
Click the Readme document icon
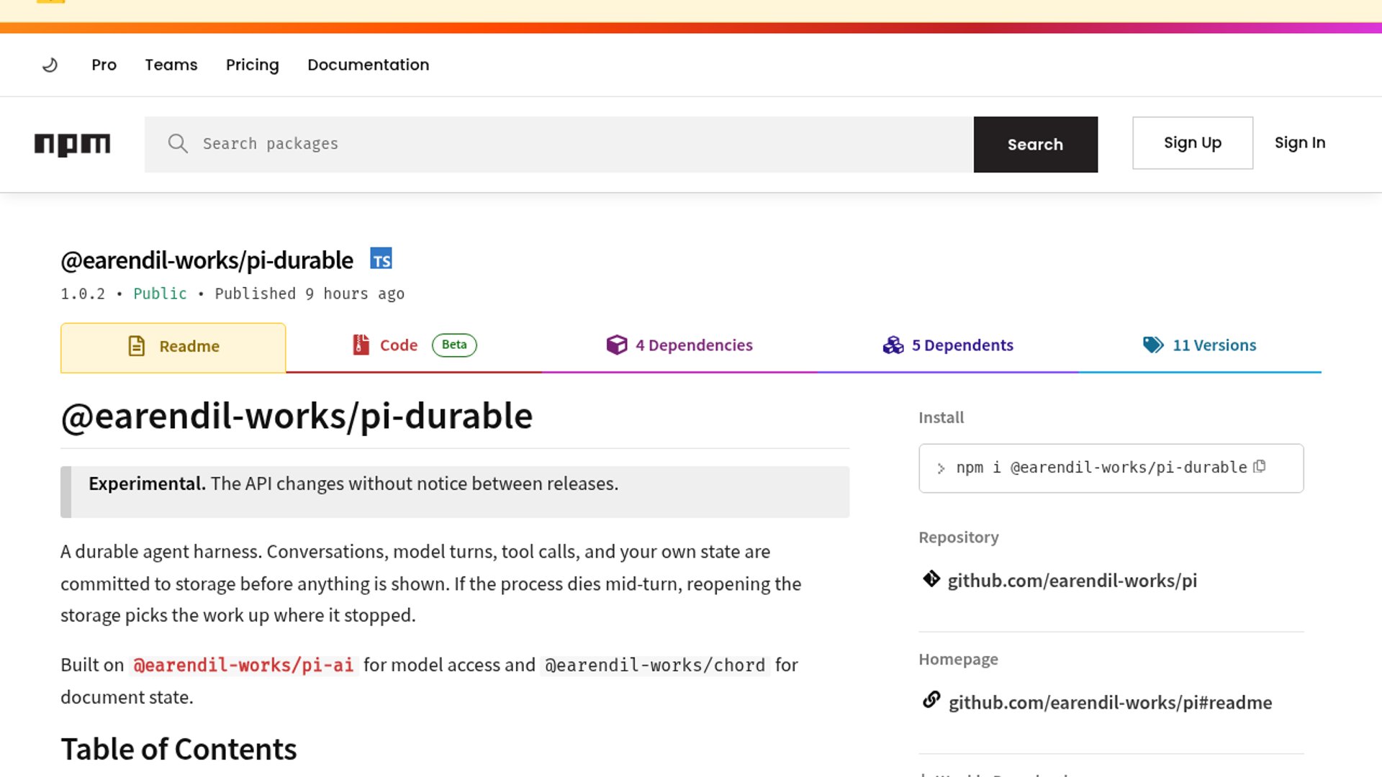[x=137, y=346]
